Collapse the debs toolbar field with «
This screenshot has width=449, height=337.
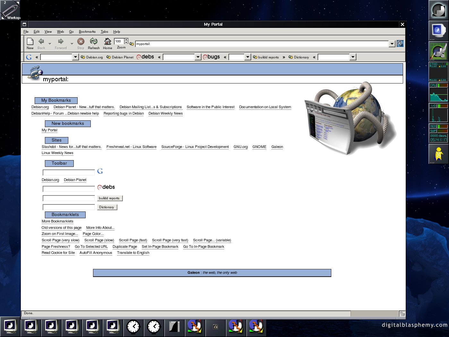click(x=159, y=57)
